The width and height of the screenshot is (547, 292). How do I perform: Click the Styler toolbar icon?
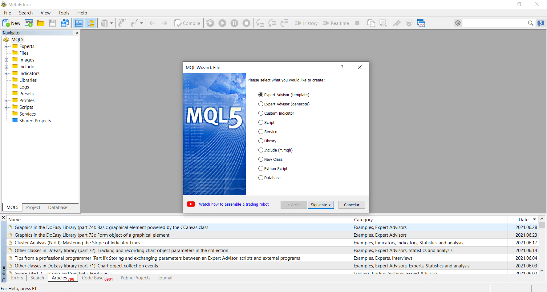(397, 23)
